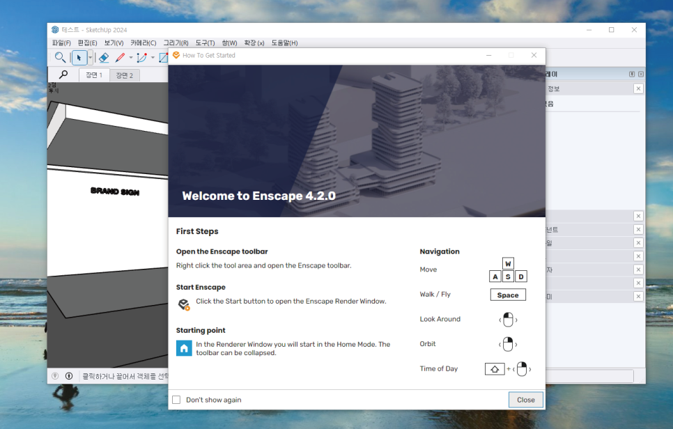Click the A key graphic
673x429 pixels.
coord(495,276)
